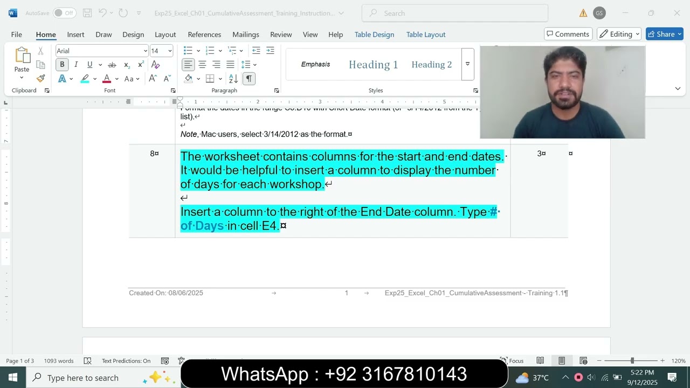Open the Styles pane launcher
690x388 pixels.
475,91
